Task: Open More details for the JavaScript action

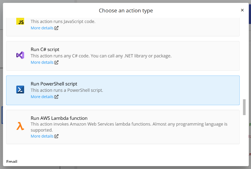Action: 42,28
